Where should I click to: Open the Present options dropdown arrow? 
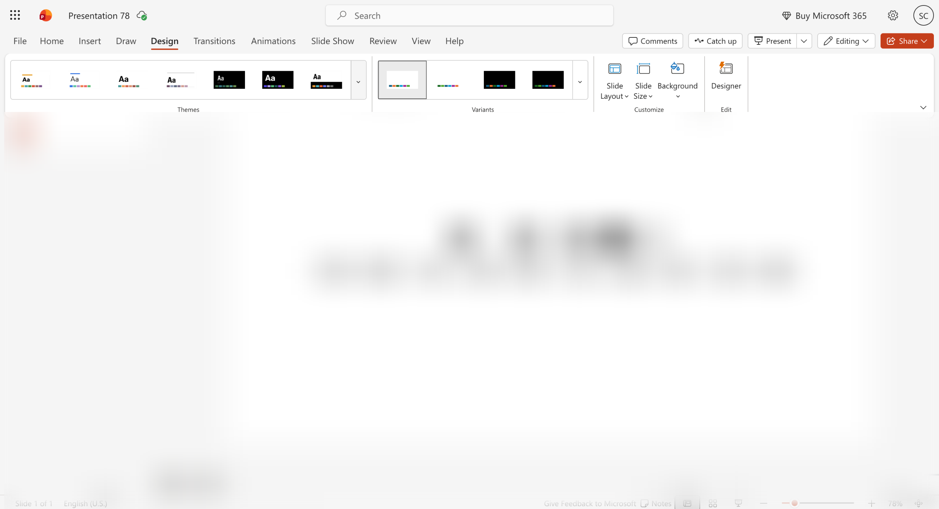point(804,41)
